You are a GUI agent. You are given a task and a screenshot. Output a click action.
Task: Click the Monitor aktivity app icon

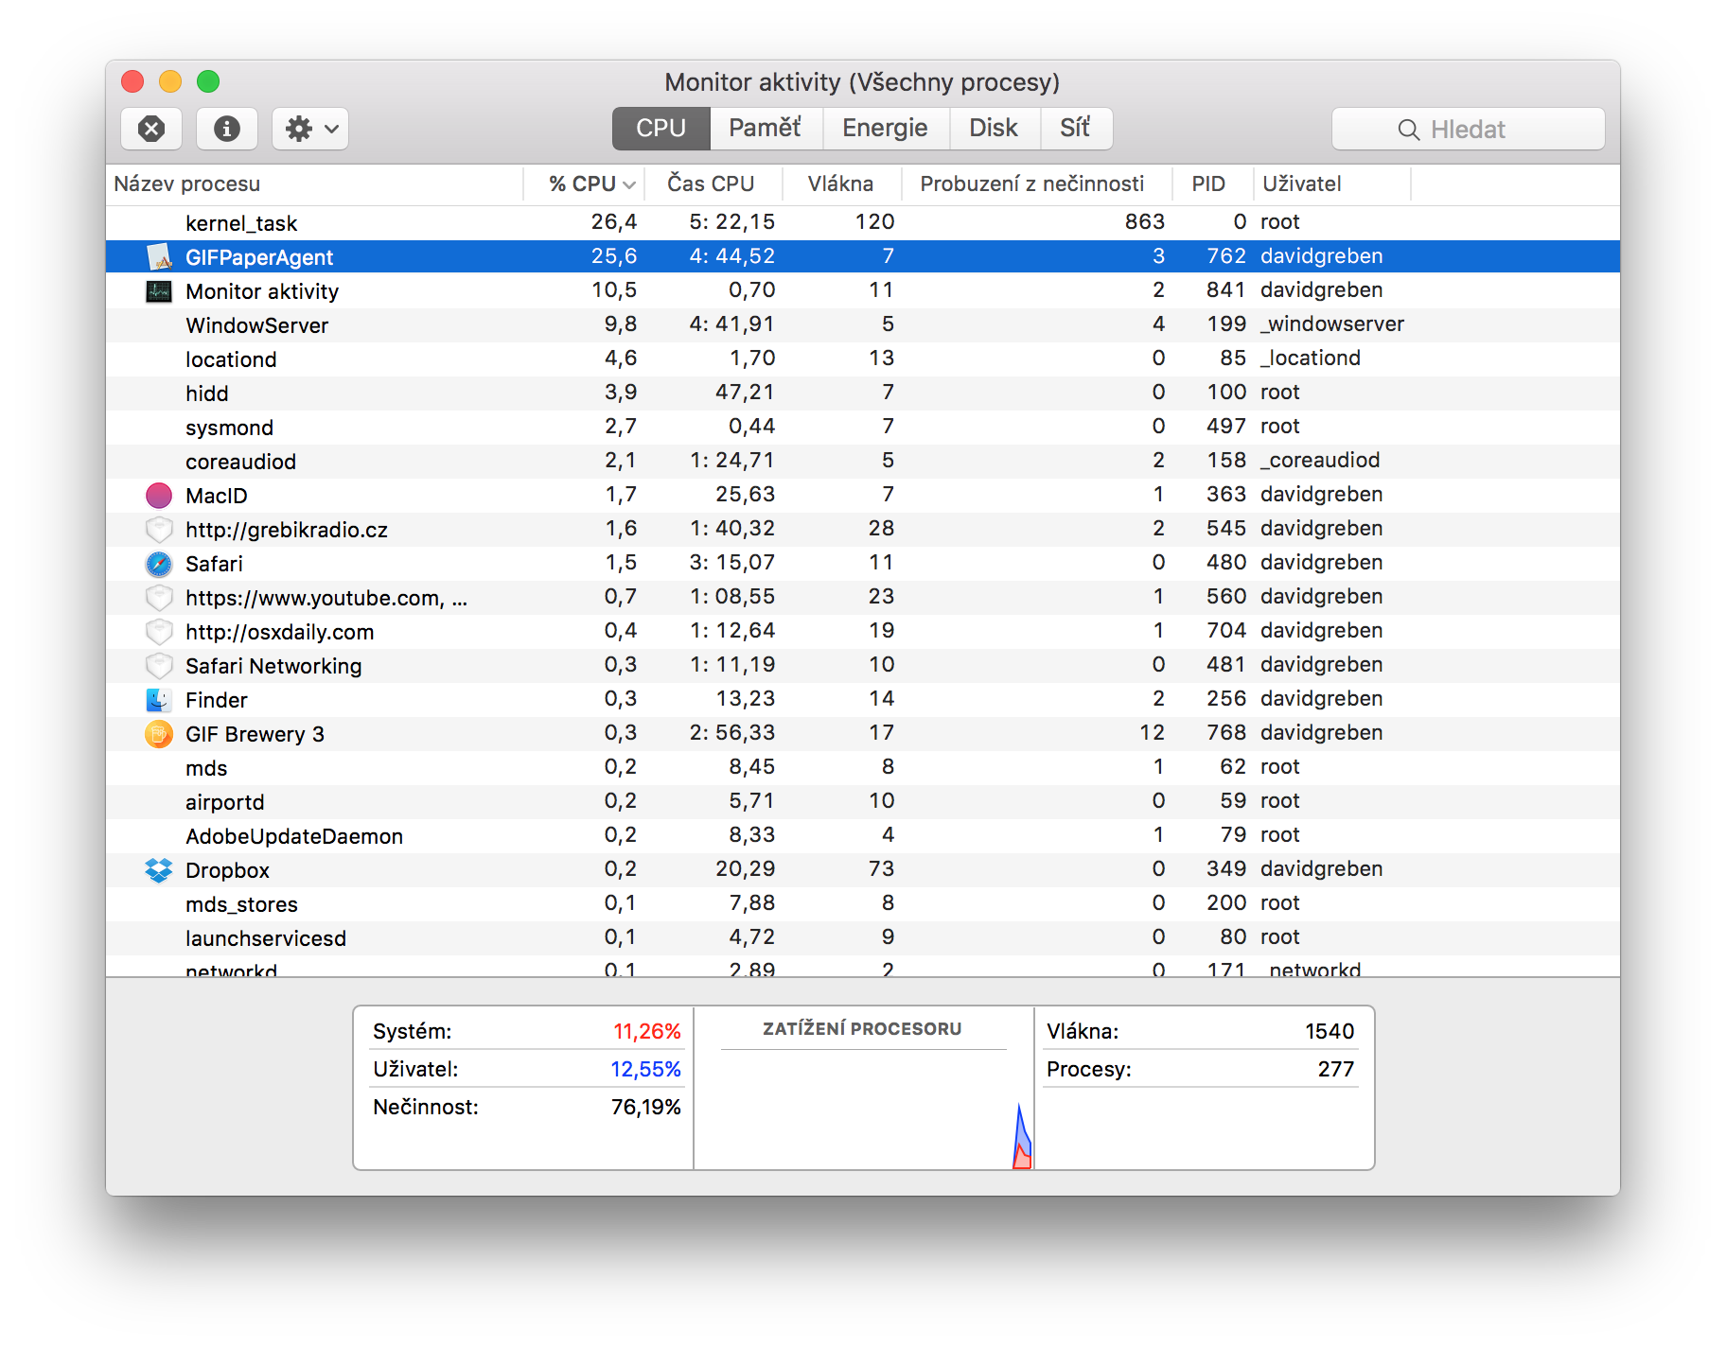point(159,290)
